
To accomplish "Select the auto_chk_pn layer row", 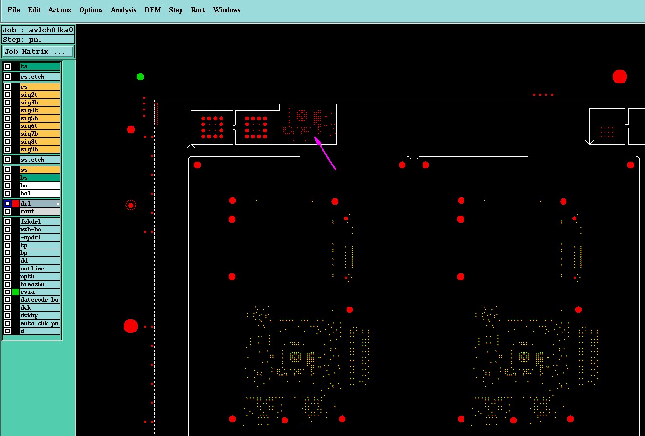I will 40,323.
